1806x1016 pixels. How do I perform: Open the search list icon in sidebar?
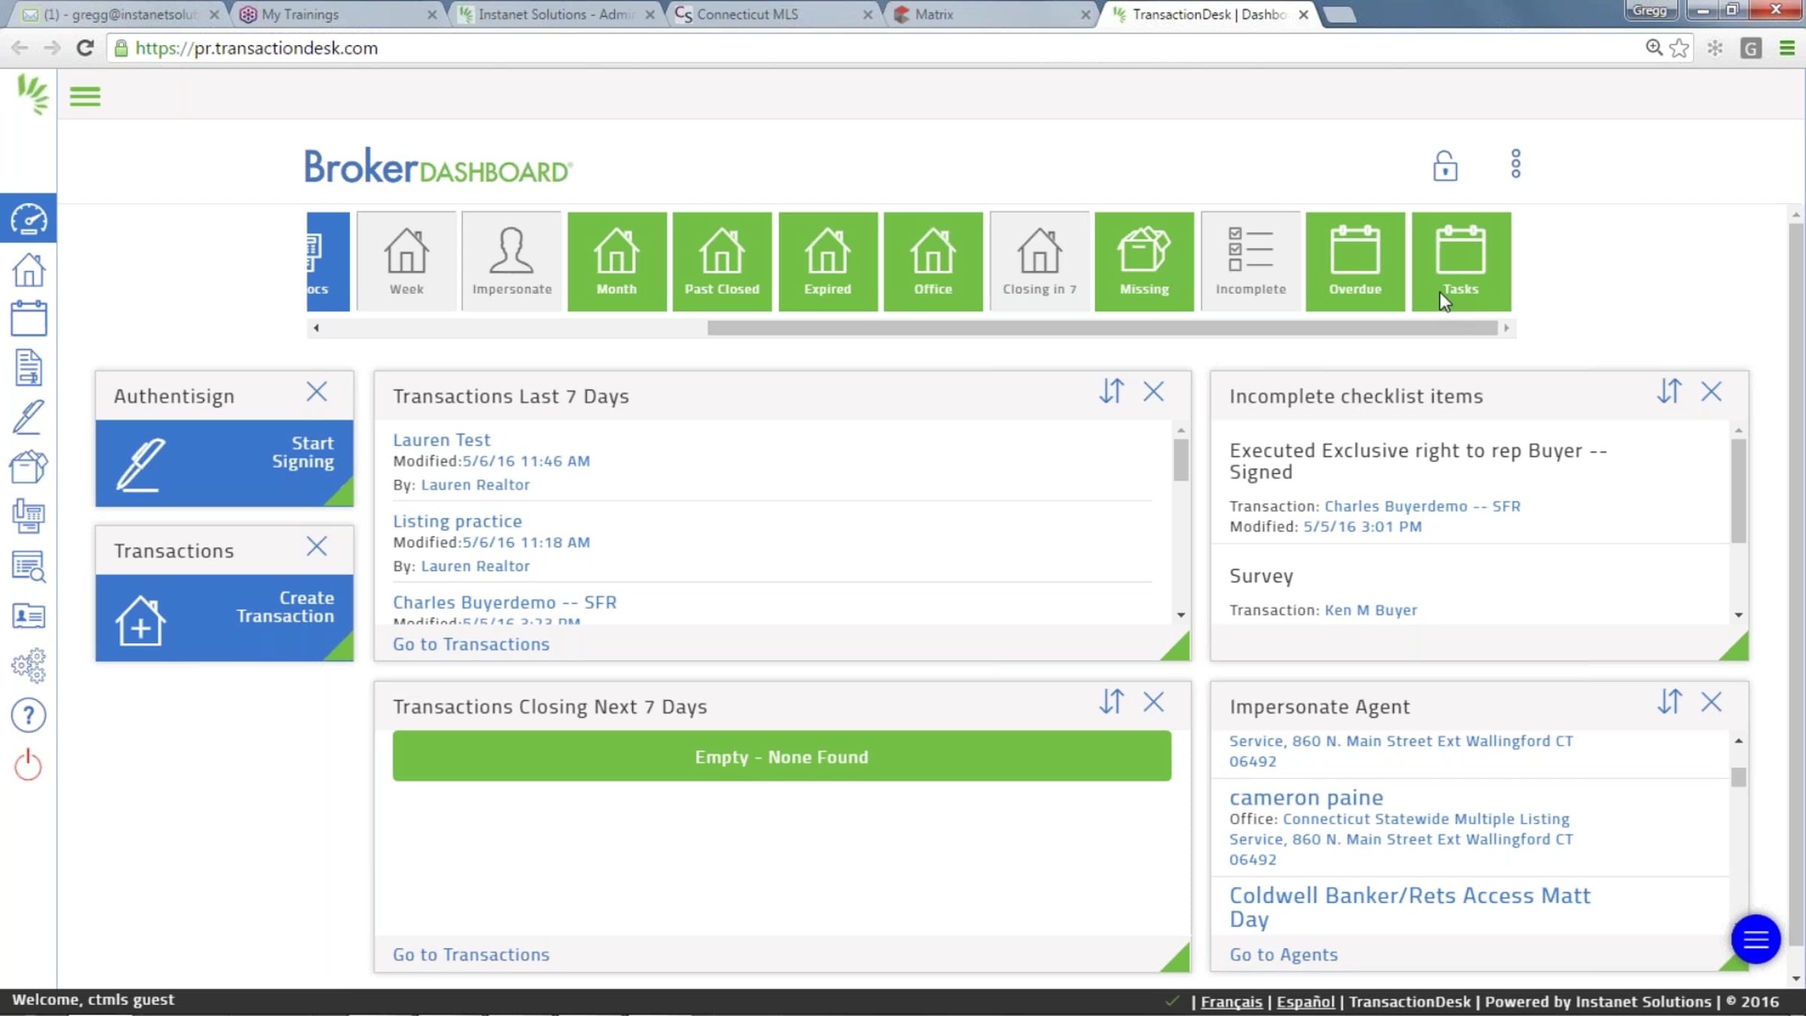tap(29, 567)
